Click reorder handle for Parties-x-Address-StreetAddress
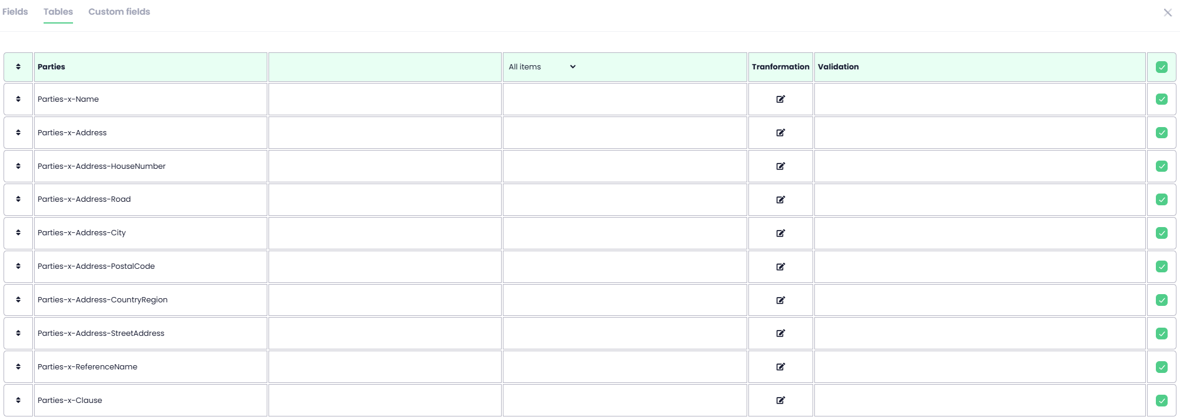1180x420 pixels. click(x=18, y=334)
